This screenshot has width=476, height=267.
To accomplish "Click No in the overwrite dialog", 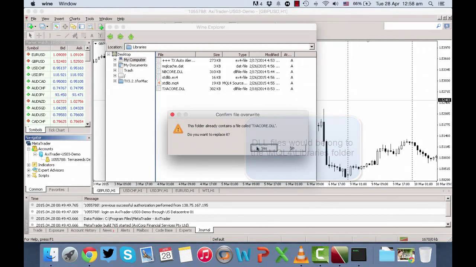I will pyautogui.click(x=292, y=148).
